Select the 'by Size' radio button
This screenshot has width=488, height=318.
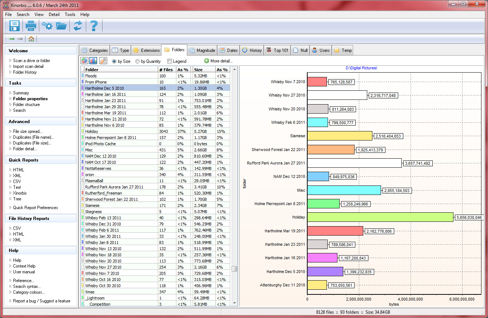click(x=114, y=61)
